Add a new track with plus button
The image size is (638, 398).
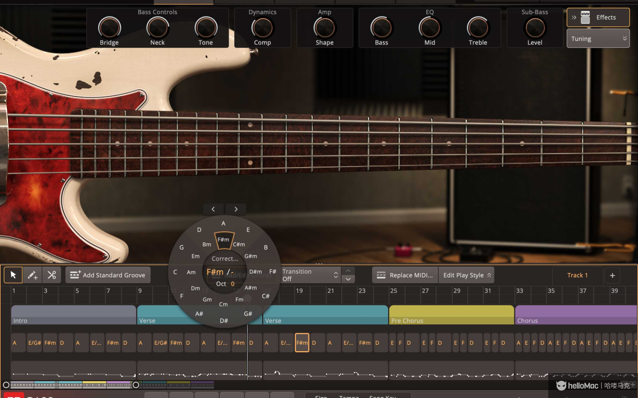[x=613, y=275]
